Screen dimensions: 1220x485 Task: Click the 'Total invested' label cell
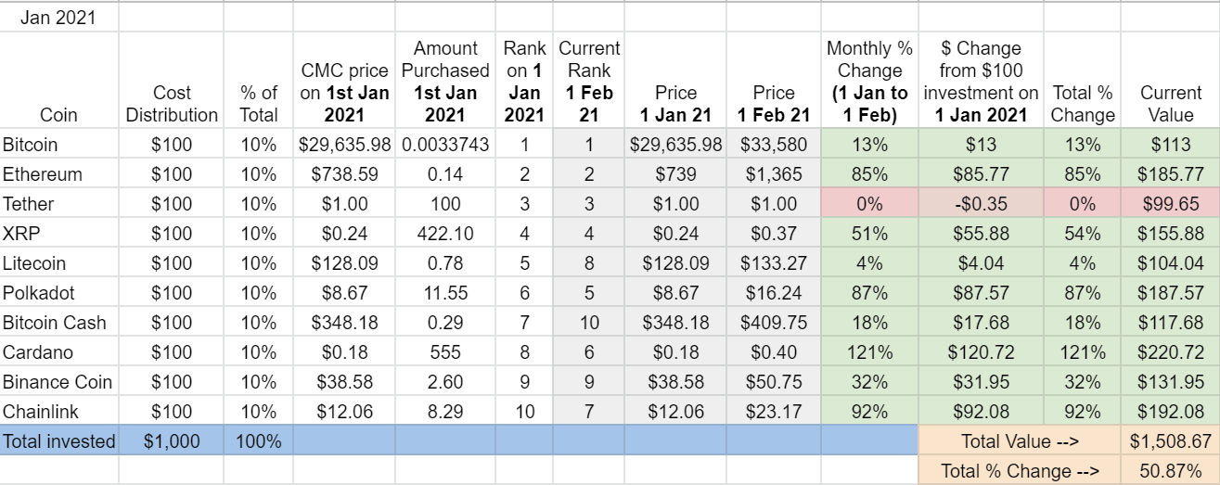(x=59, y=440)
